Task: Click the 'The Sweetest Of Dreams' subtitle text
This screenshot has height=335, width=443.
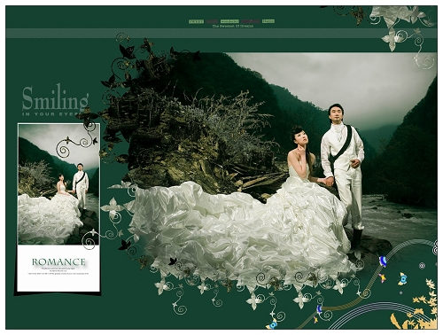Action: [x=233, y=26]
